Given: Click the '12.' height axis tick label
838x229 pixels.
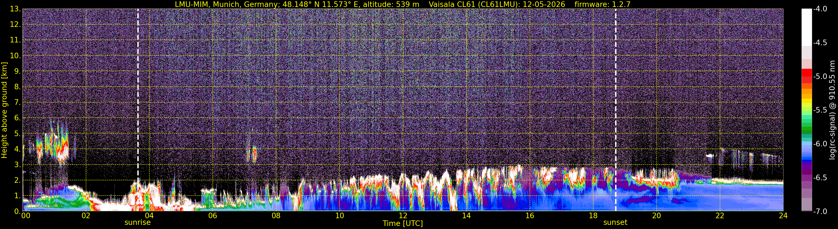Looking at the screenshot, I should coord(15,25).
